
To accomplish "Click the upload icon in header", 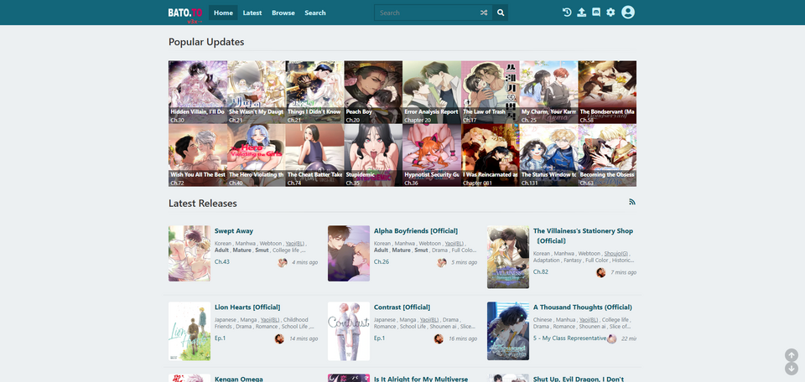I will [581, 13].
